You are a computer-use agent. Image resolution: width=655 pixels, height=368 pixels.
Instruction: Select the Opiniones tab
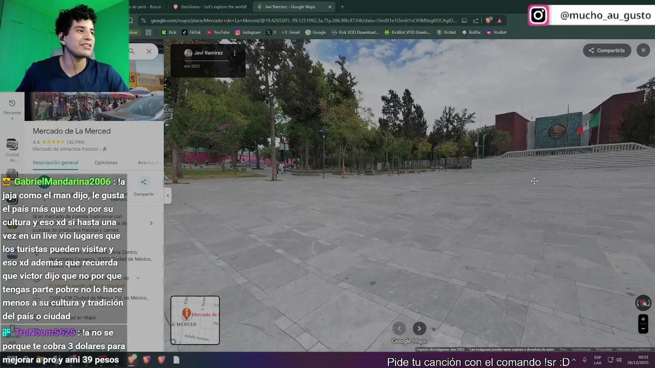pyautogui.click(x=106, y=163)
